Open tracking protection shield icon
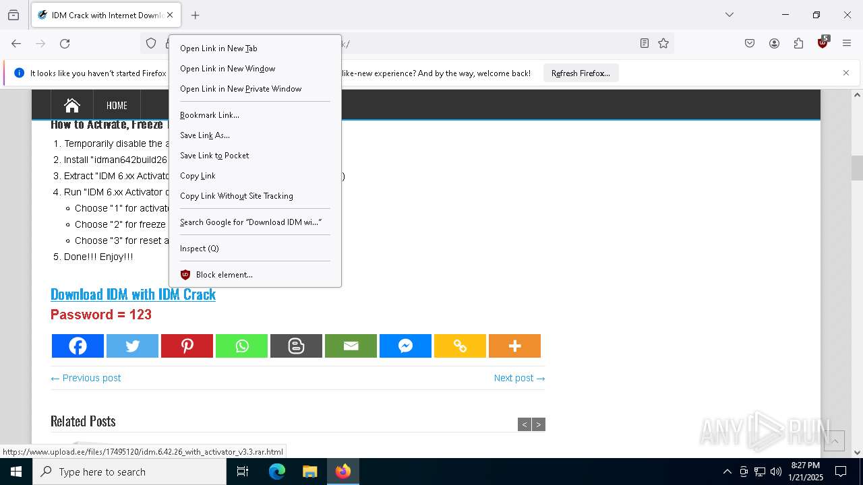Viewport: 863px width, 485px height. pos(151,43)
